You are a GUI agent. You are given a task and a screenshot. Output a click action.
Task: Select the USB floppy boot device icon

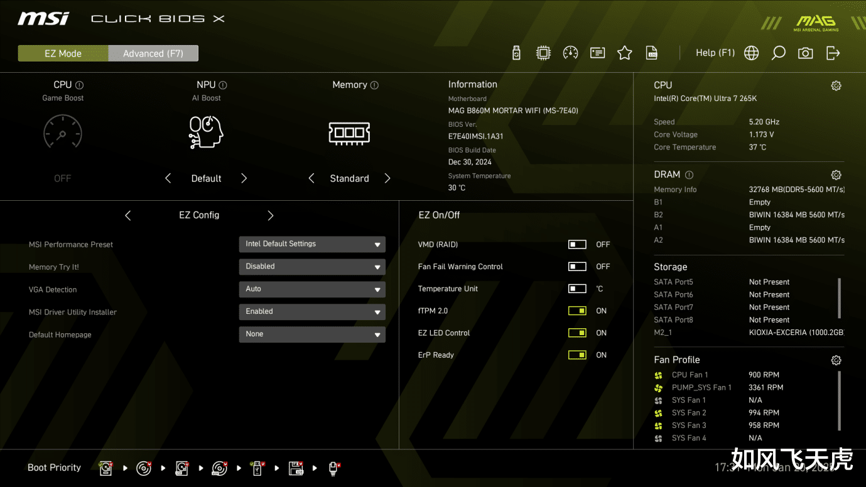(296, 468)
